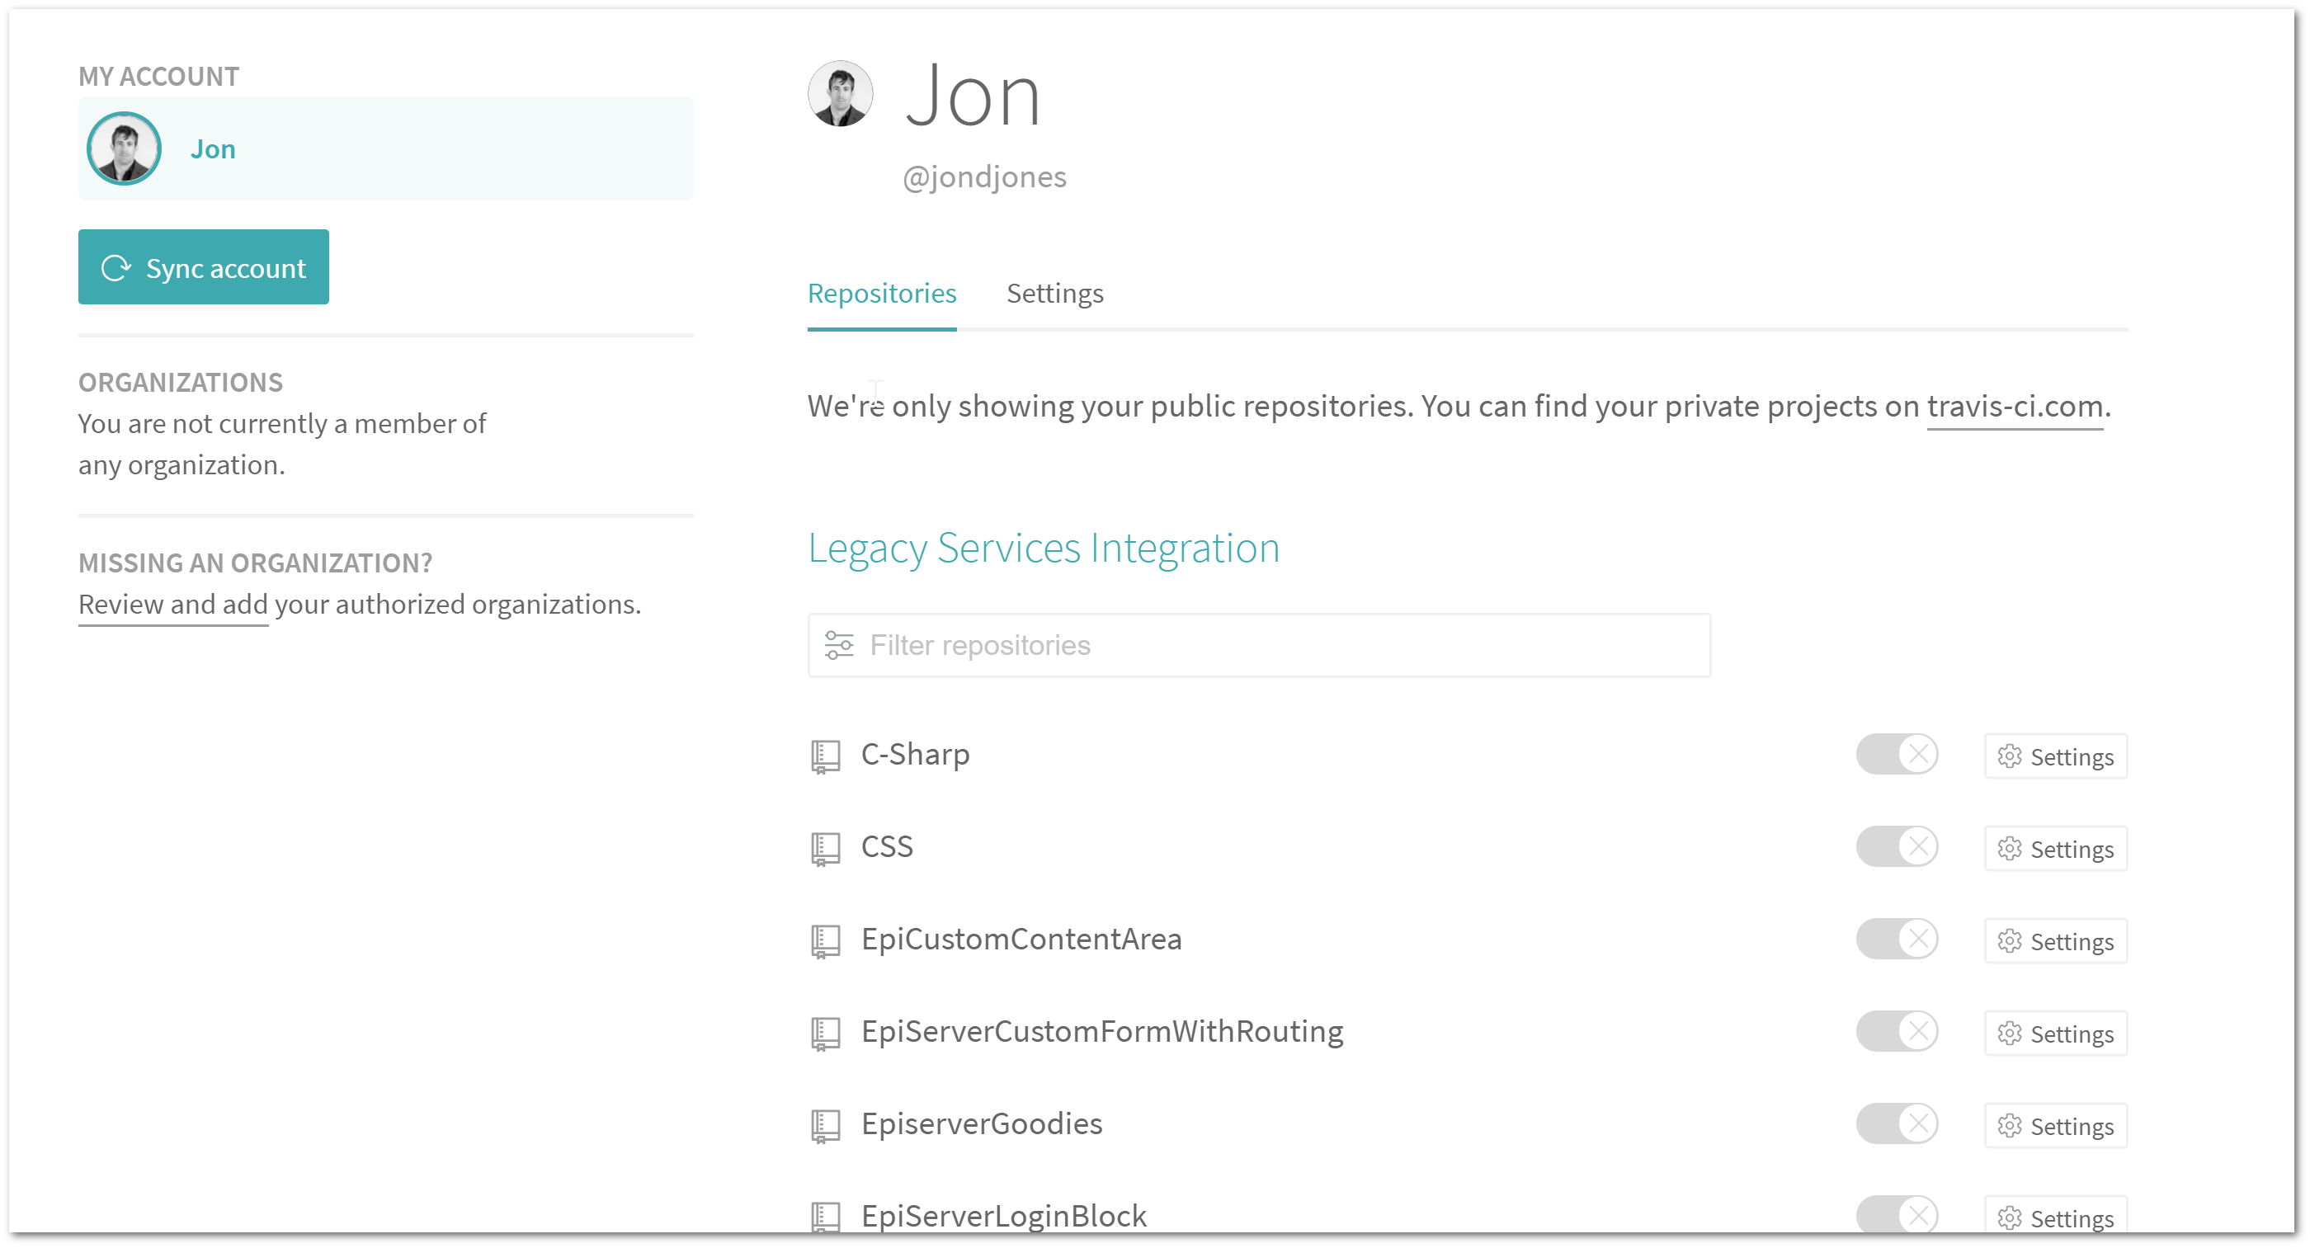Enable the CSS repository toggle
The image size is (2310, 1248).
pos(1897,846)
